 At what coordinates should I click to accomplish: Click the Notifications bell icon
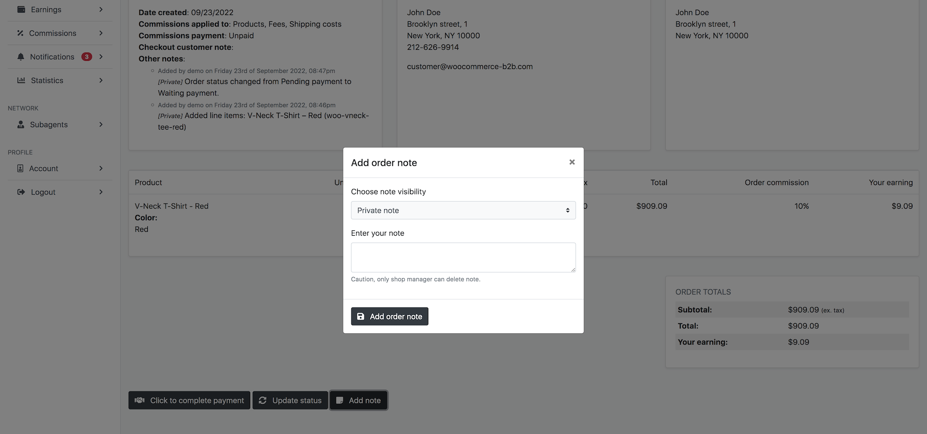pyautogui.click(x=21, y=57)
